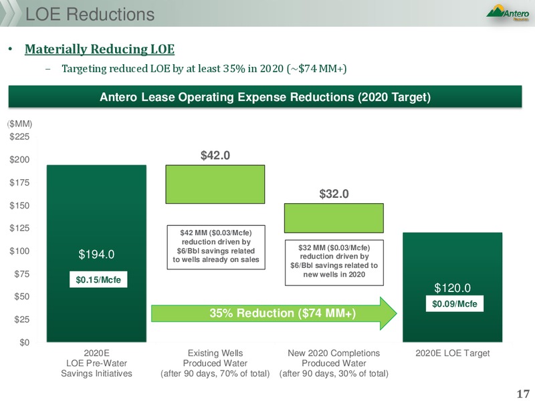This screenshot has width=535, height=401.
Task: Click the '35% Reduction ($74 MM+)' arrow
Action: click(x=274, y=313)
